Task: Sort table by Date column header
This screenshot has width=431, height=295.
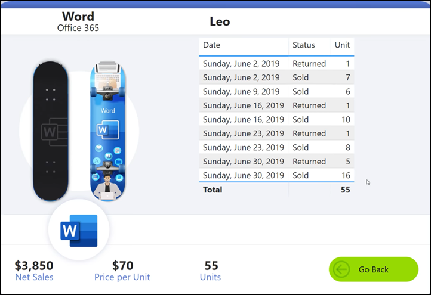Action: [212, 45]
